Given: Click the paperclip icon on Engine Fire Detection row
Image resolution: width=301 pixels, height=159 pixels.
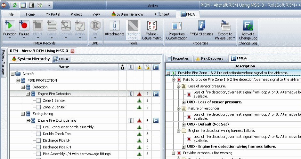Looking at the screenshot, I should click(131, 94).
